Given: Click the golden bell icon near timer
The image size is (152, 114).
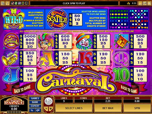Looking at the screenshot, I should (x=128, y=3).
